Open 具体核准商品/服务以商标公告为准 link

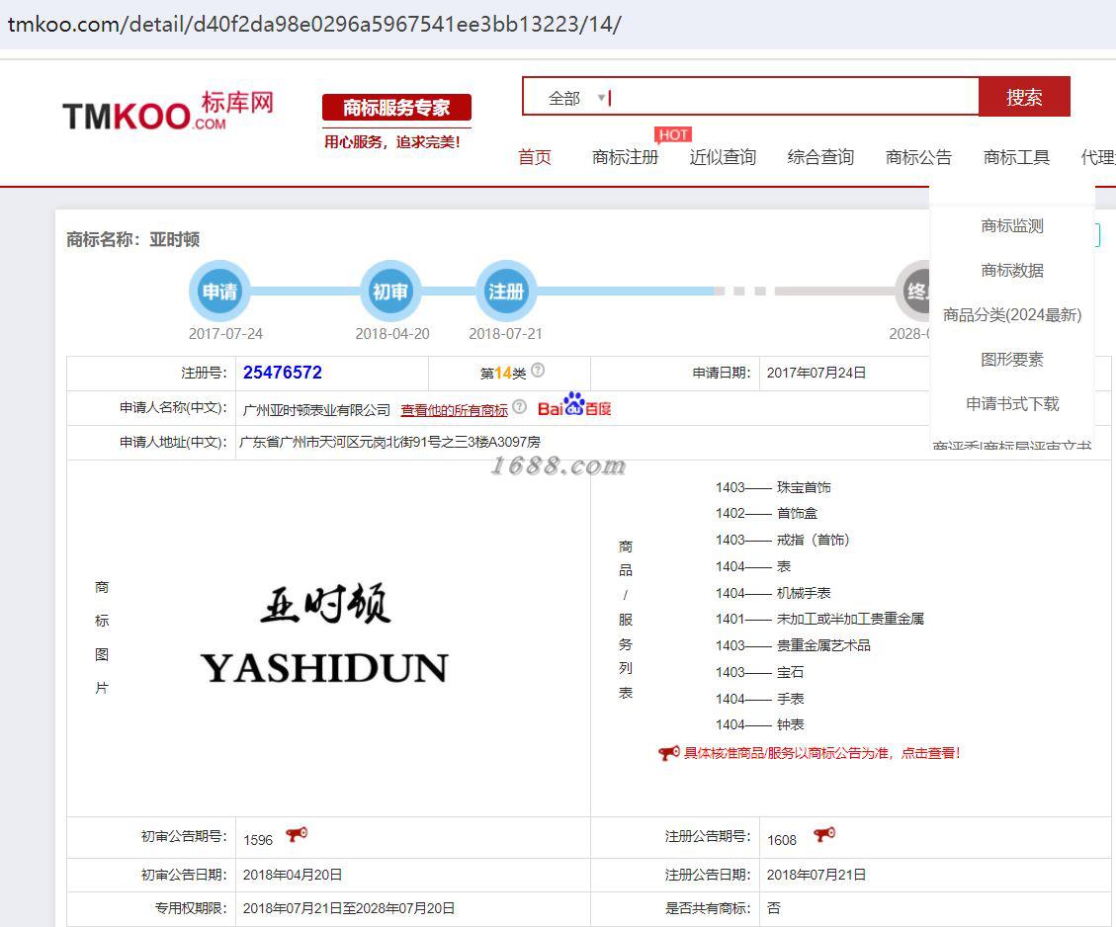(822, 753)
